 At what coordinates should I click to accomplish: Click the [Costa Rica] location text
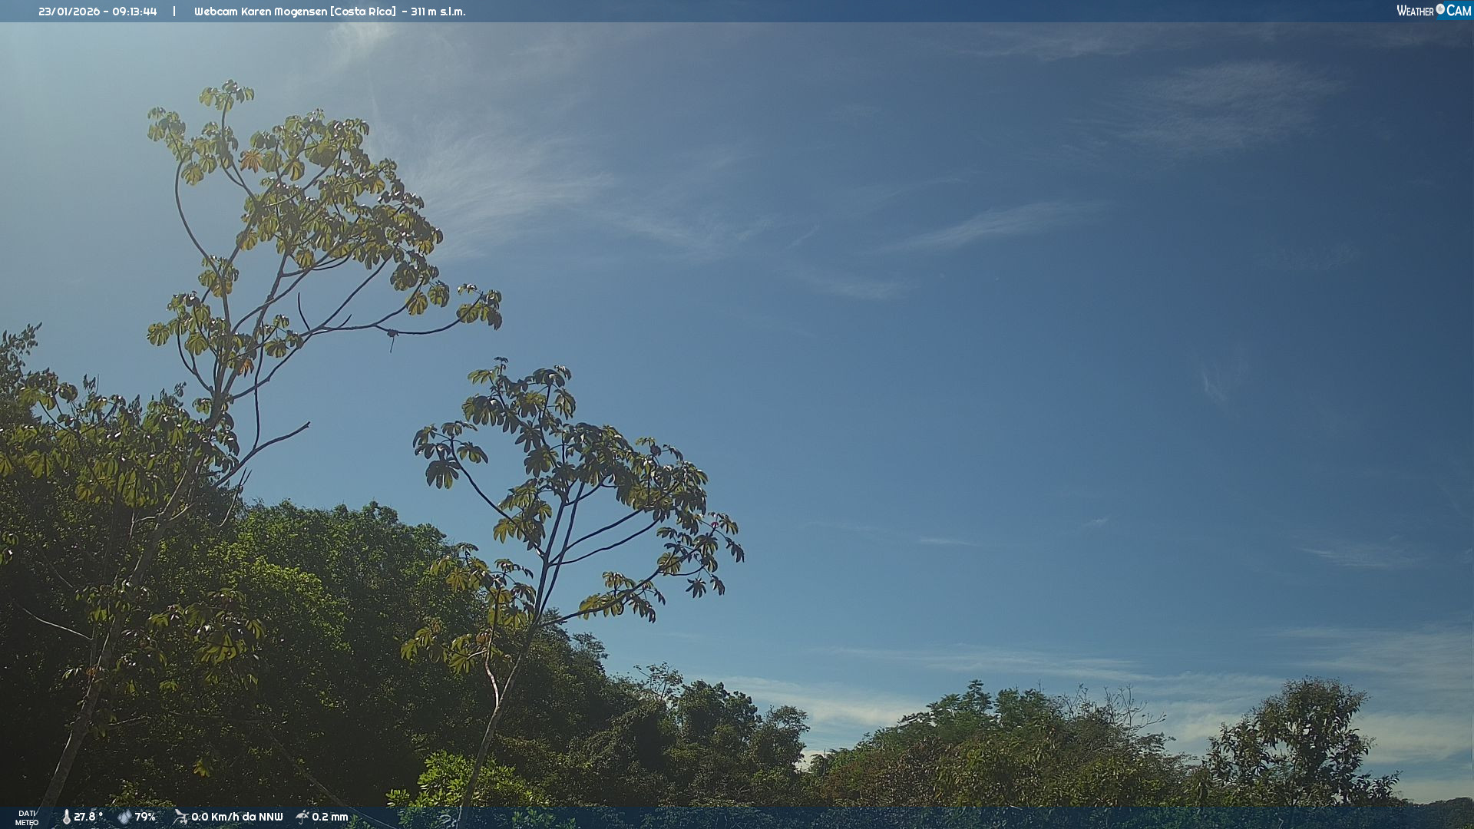tap(363, 12)
